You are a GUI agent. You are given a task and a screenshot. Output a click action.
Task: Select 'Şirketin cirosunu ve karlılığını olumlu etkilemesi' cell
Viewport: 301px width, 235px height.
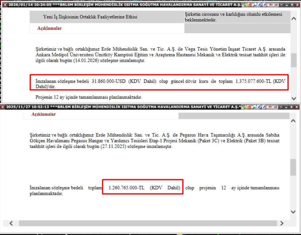tap(237, 17)
